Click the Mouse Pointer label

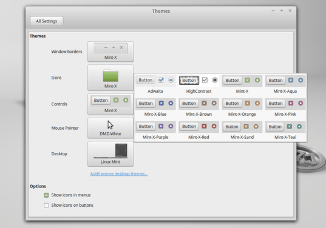coord(65,128)
